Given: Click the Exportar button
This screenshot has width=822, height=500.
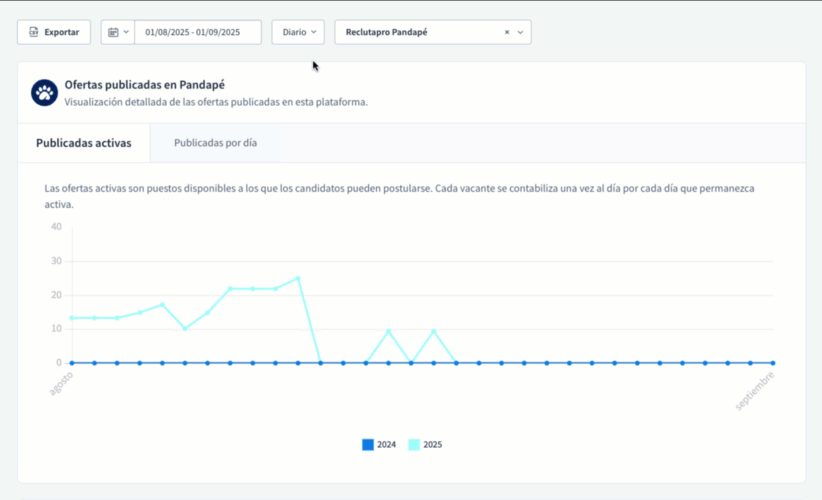Looking at the screenshot, I should click(54, 31).
